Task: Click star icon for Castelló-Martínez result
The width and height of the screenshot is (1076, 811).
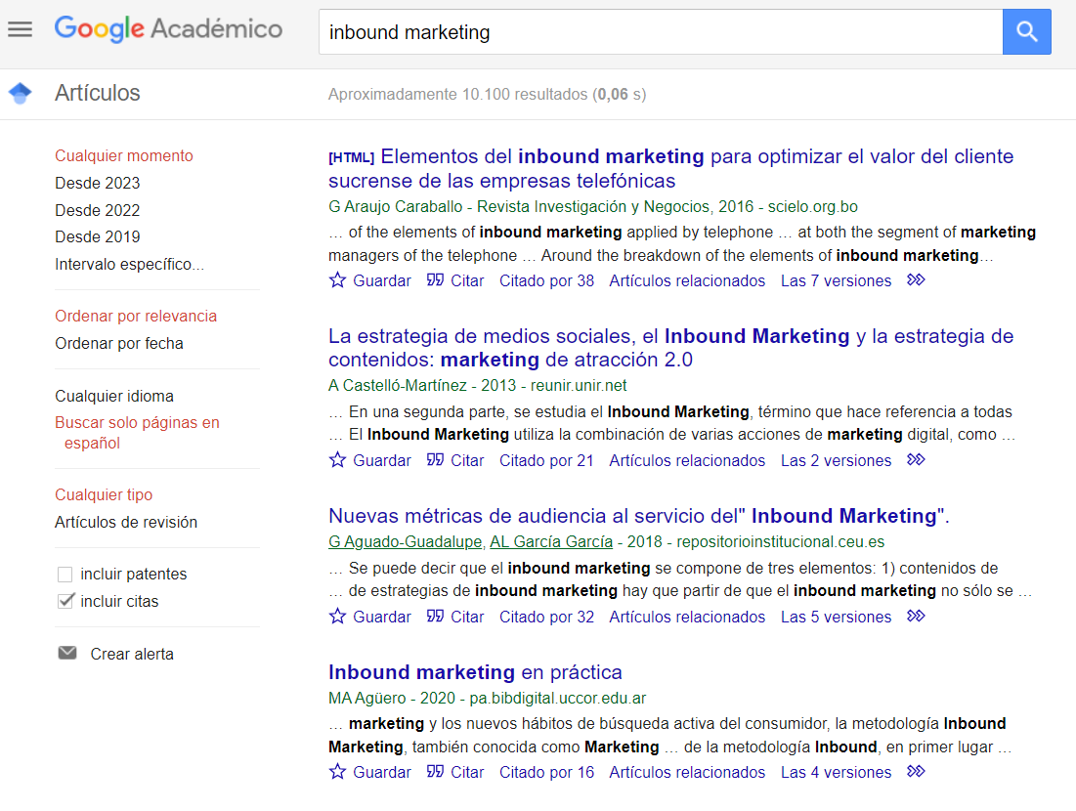Action: [x=337, y=459]
